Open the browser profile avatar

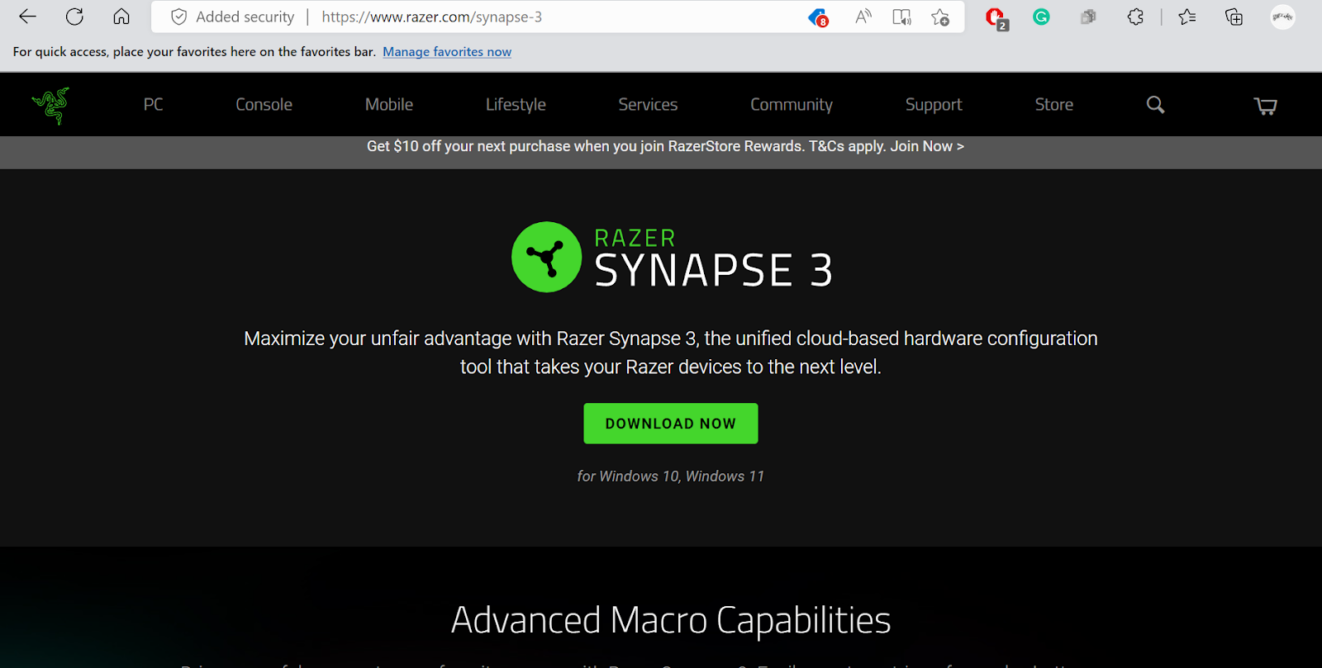[x=1282, y=17]
